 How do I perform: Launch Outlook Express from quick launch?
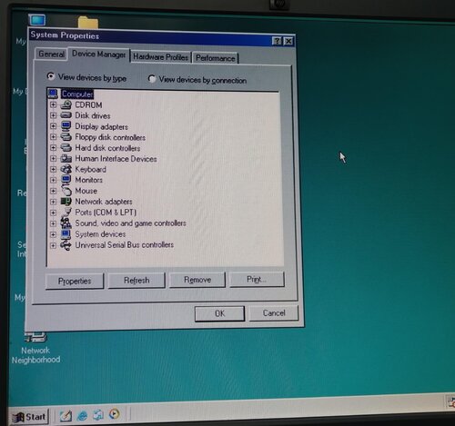click(x=98, y=415)
